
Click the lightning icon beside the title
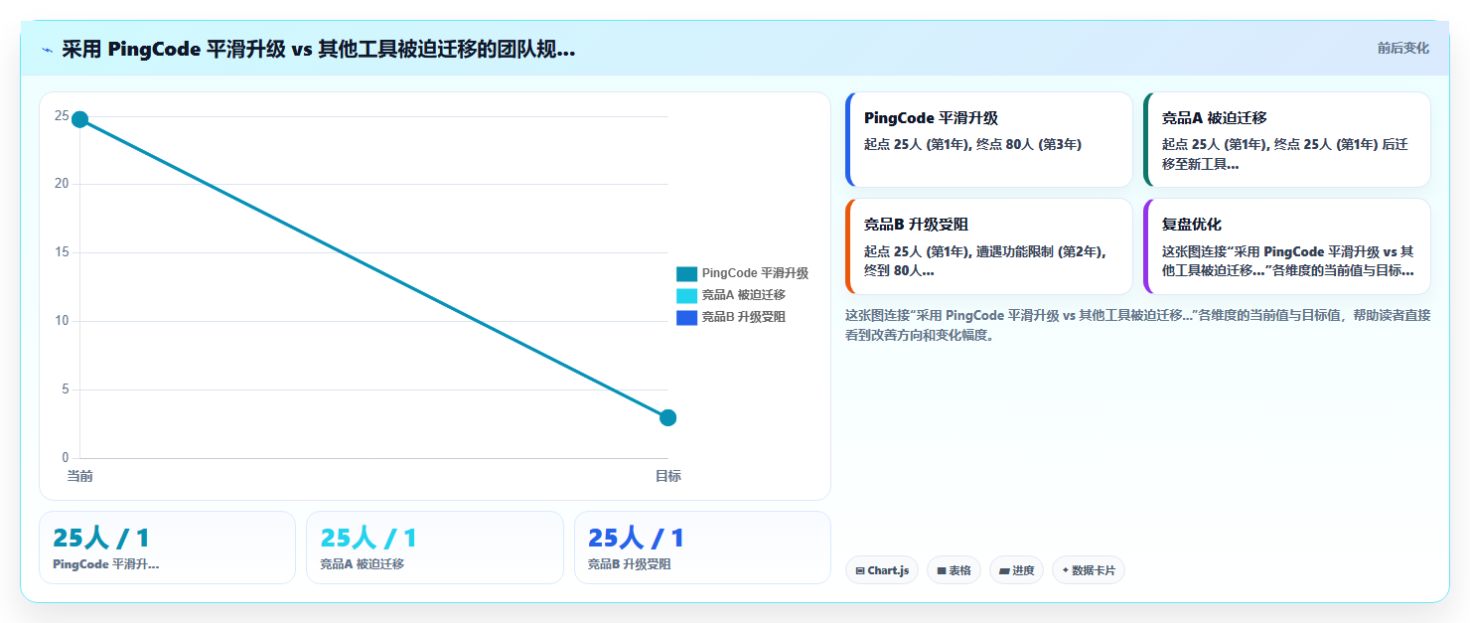coord(47,50)
